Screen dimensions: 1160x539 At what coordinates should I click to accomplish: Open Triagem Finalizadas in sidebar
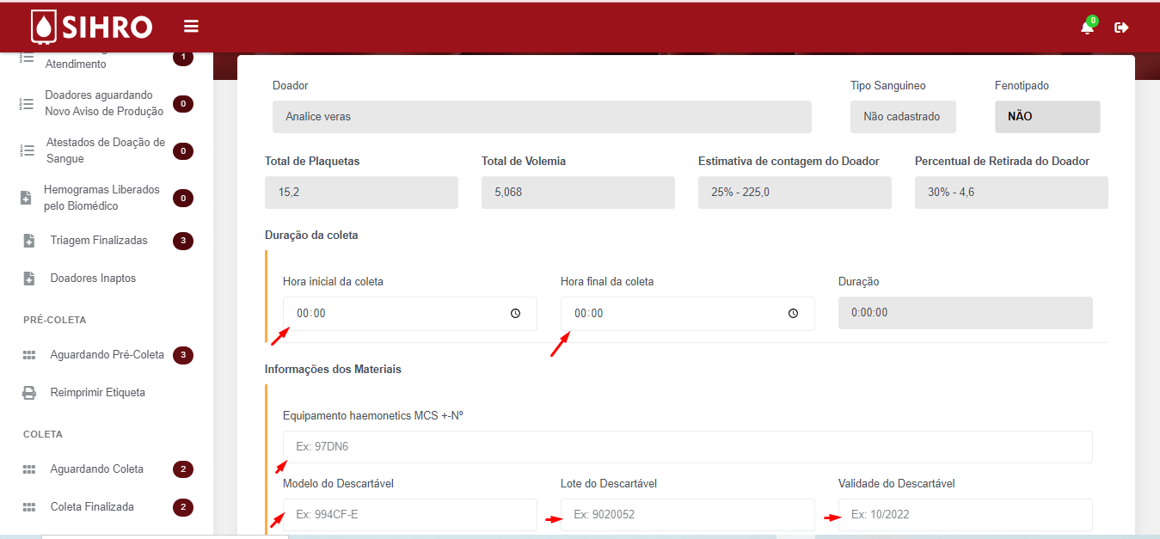pyautogui.click(x=99, y=241)
